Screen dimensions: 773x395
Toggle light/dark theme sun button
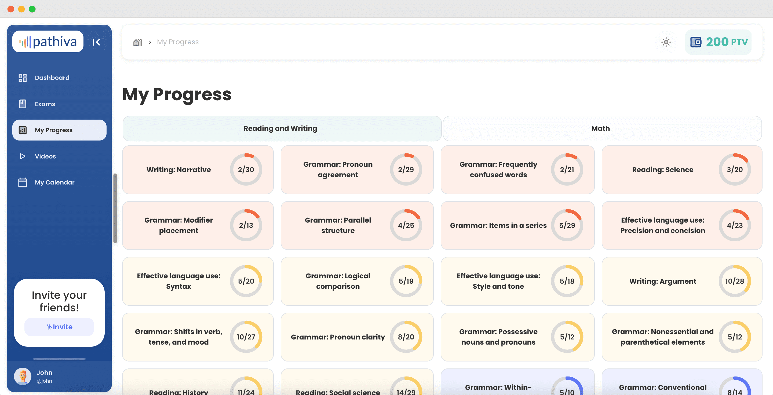pos(666,42)
